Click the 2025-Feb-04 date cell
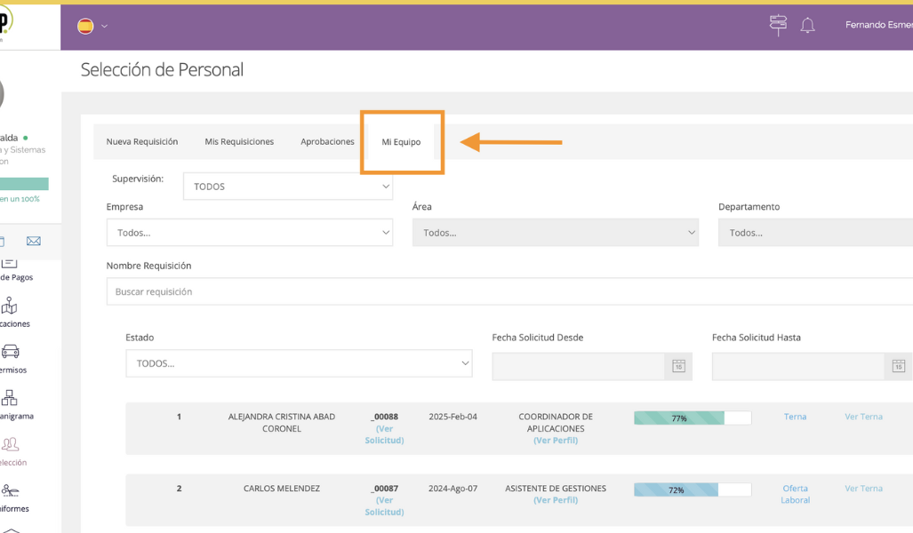913x533 pixels. pyautogui.click(x=453, y=417)
